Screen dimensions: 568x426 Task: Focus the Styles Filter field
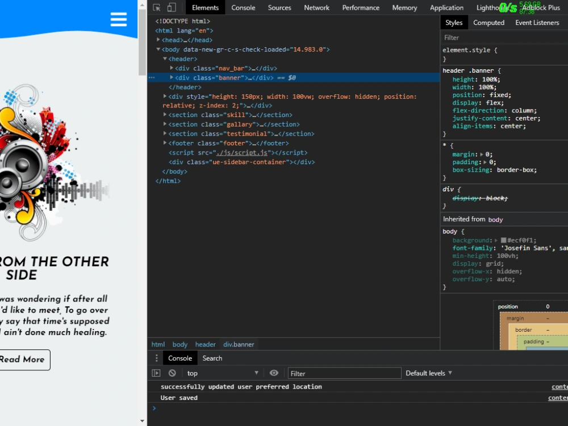504,37
